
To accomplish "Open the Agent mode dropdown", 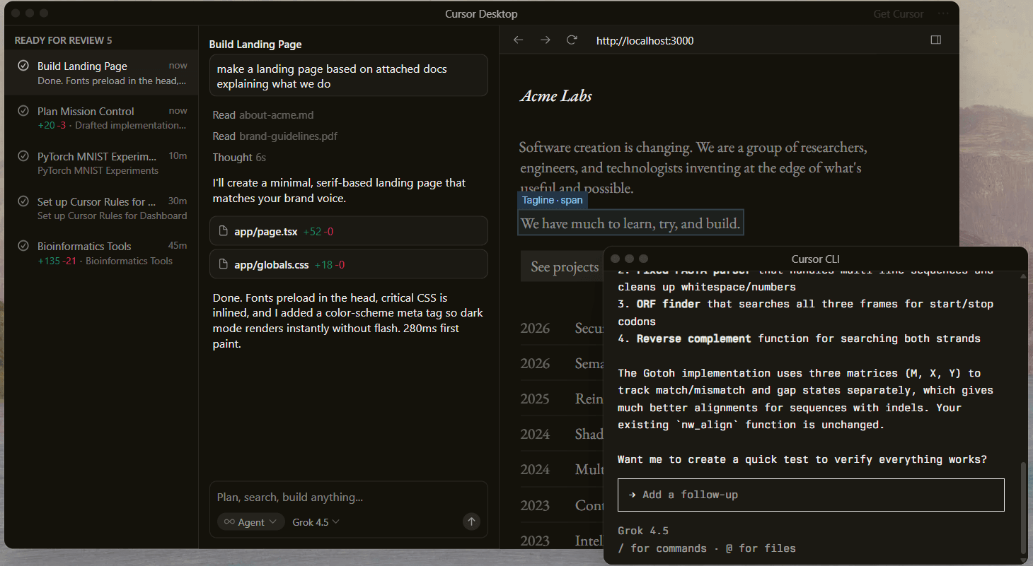I will click(251, 522).
